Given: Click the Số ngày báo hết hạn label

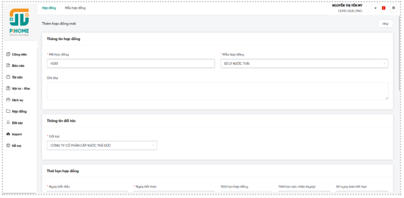Looking at the screenshot, I should click(352, 186).
